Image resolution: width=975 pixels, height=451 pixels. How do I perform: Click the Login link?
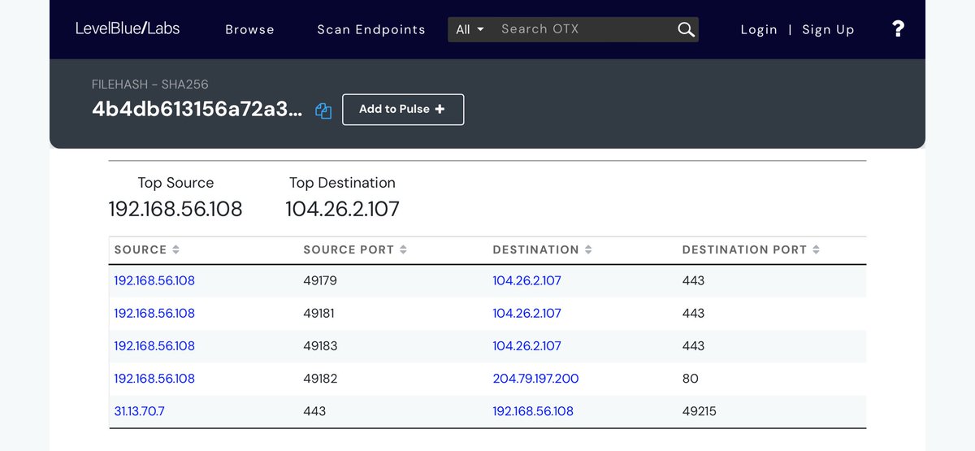coord(759,29)
